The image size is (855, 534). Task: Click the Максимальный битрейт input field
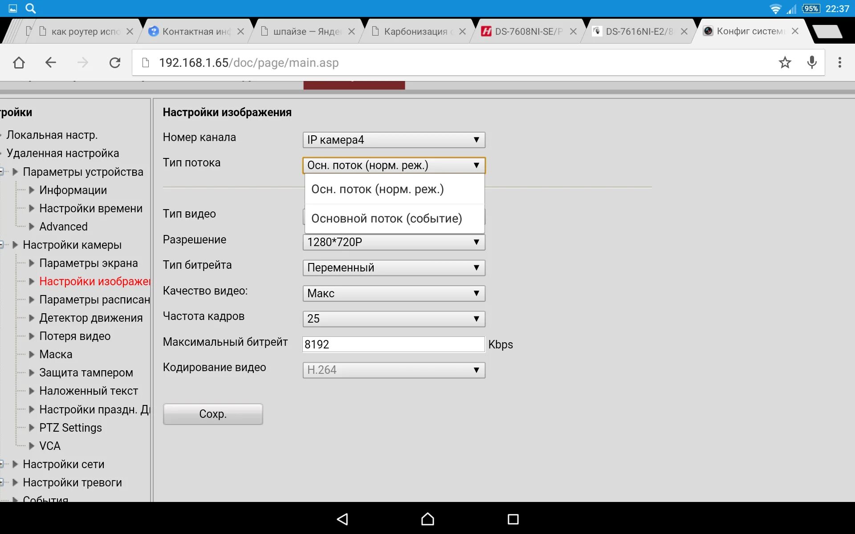pyautogui.click(x=394, y=344)
